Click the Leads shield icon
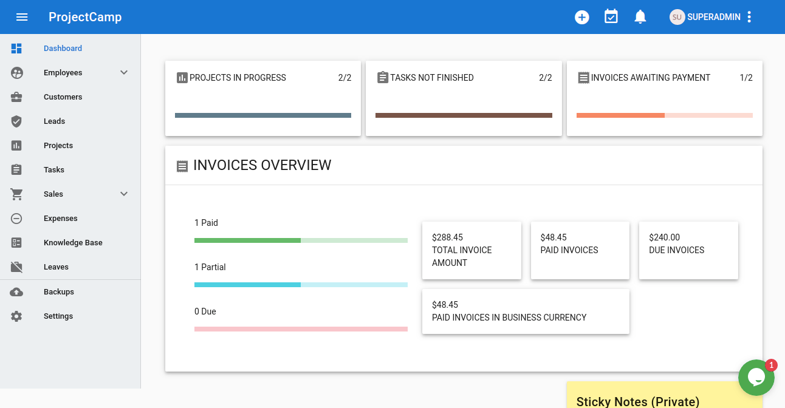 pos(16,121)
